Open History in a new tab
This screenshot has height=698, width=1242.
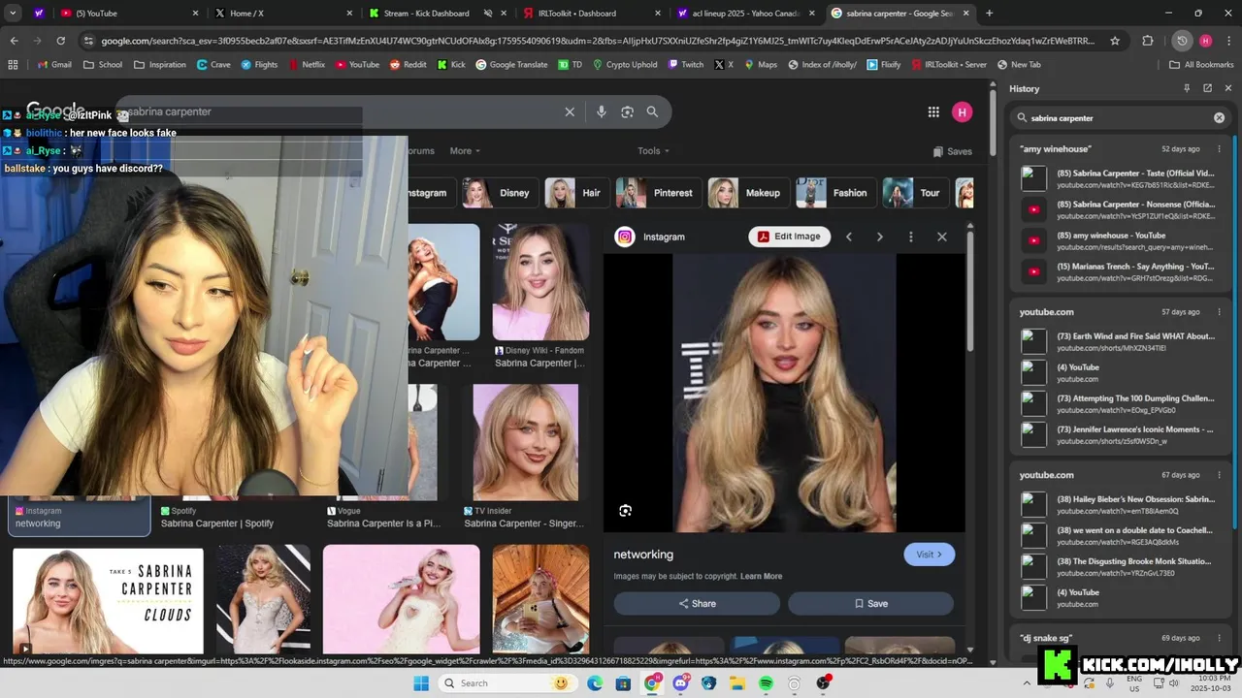(1207, 88)
